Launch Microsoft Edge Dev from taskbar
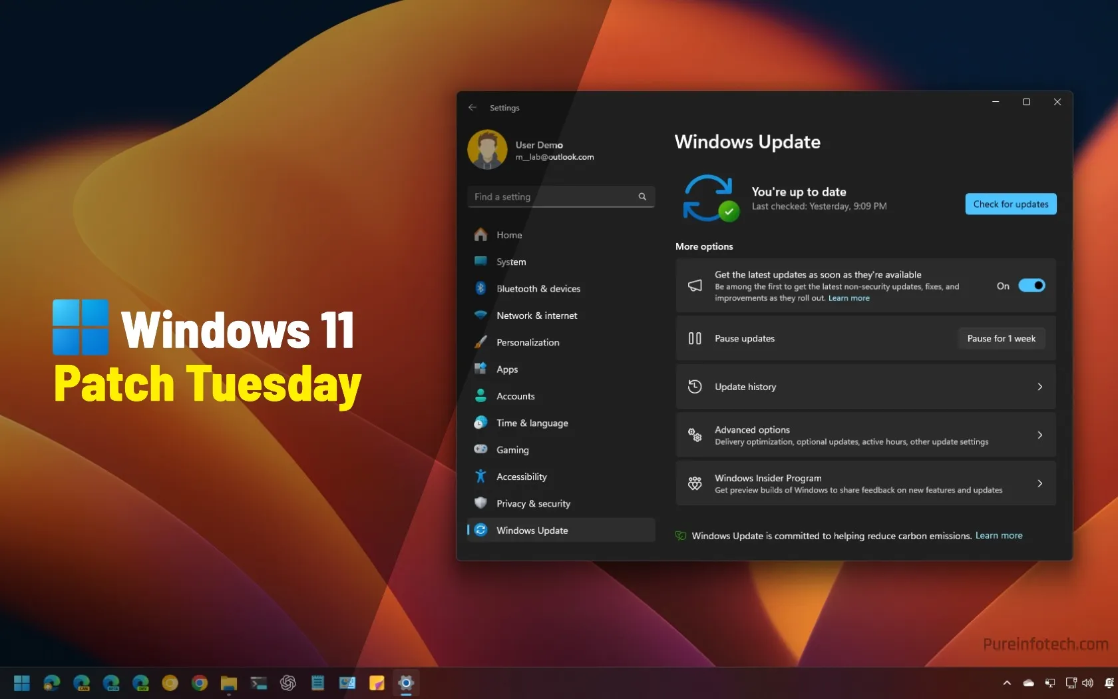Viewport: 1118px width, 699px height. click(140, 683)
